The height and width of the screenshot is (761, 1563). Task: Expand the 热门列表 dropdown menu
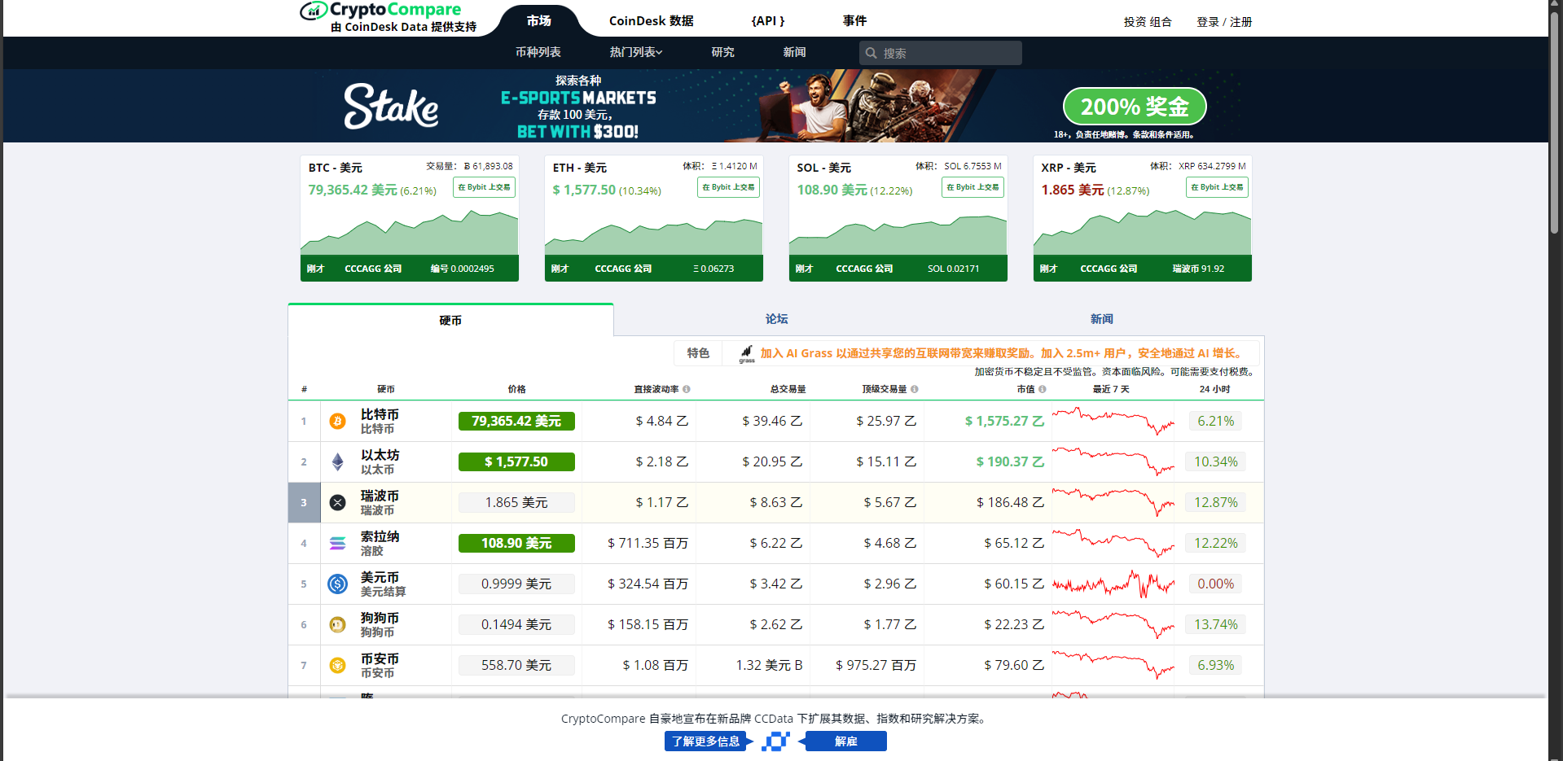point(636,52)
